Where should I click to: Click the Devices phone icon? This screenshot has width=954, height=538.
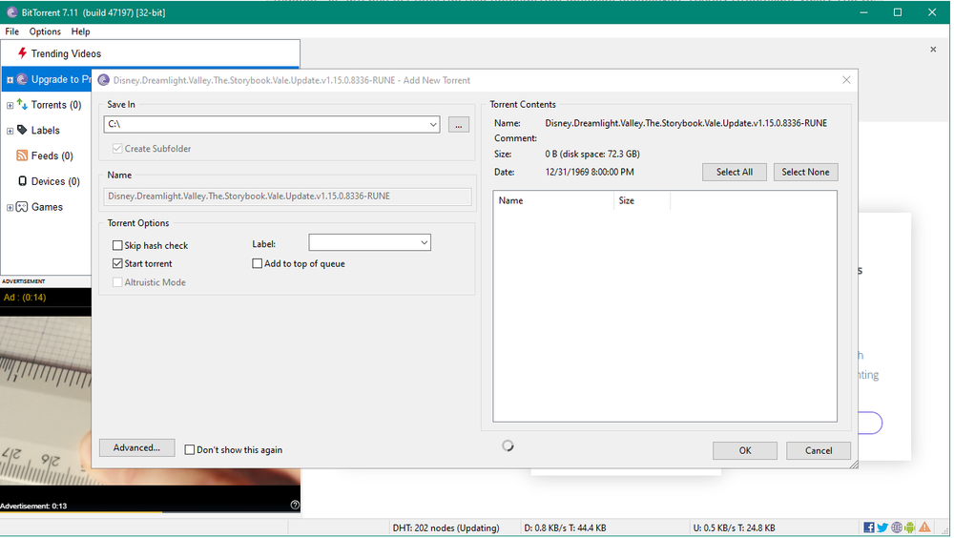pos(23,180)
